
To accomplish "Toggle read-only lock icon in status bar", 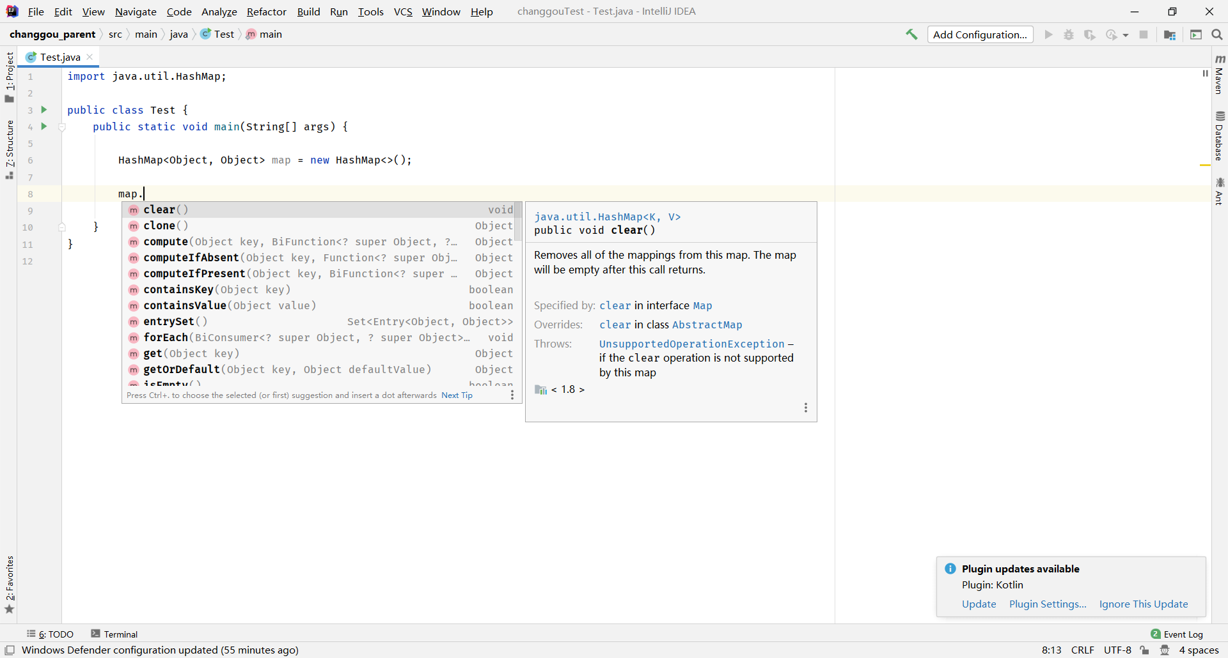I will pos(1145,650).
